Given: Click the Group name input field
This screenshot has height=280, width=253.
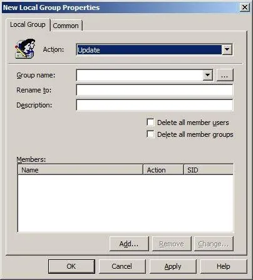Looking at the screenshot, I should [140, 75].
